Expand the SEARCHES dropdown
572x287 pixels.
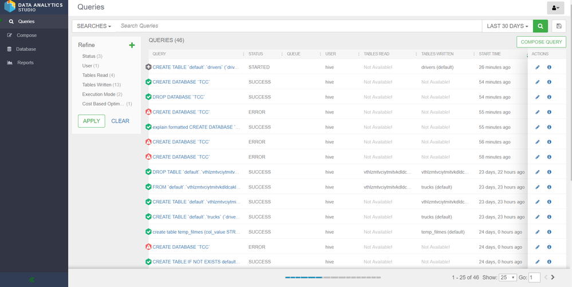click(94, 26)
